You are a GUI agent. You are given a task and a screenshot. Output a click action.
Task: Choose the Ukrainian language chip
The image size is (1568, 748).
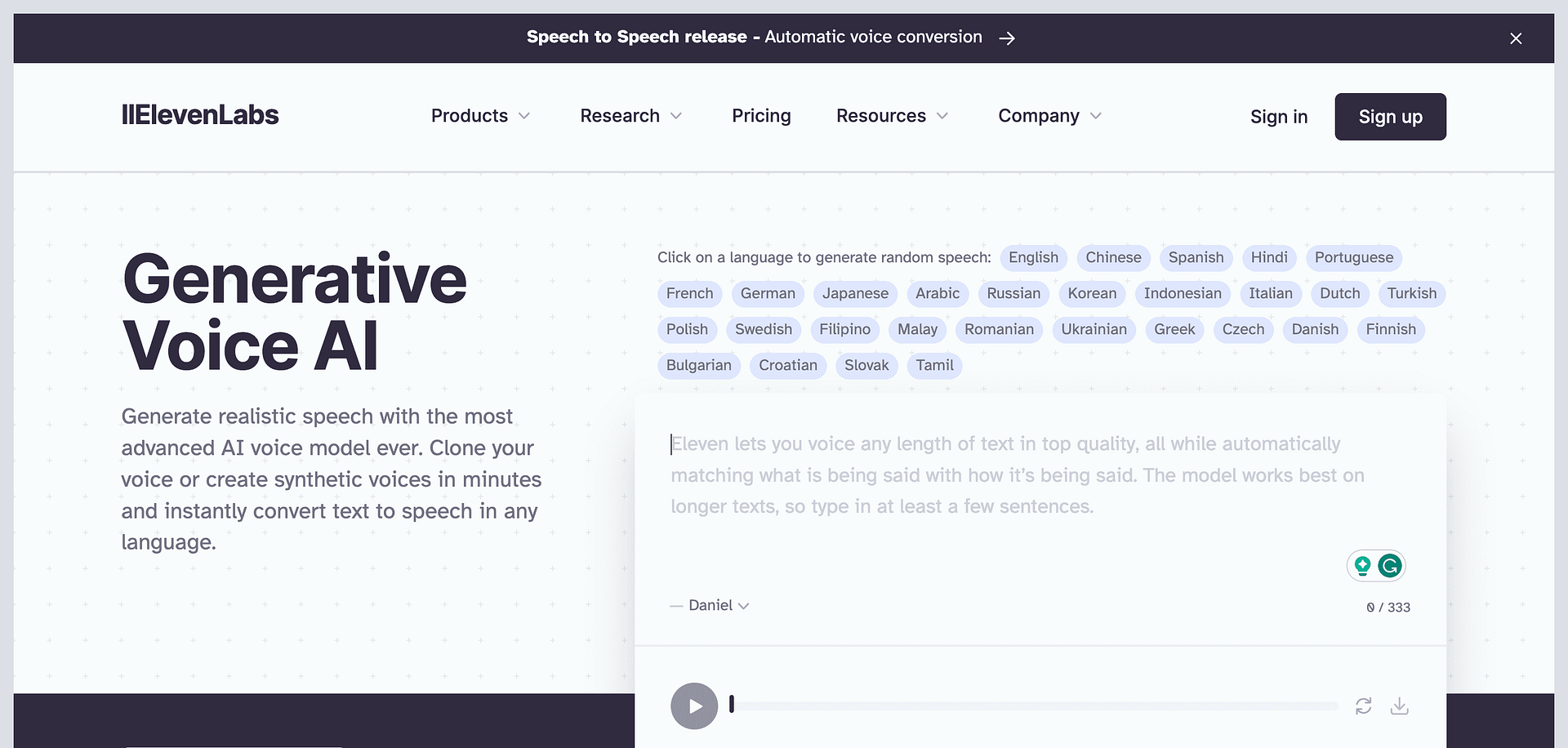(1094, 329)
